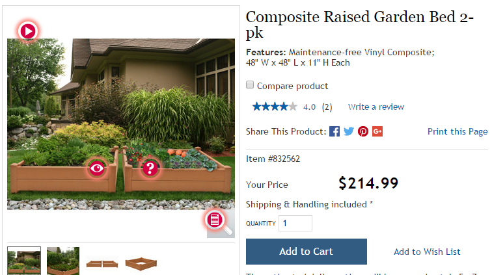Select thumbnail of two empty beds

[102, 263]
